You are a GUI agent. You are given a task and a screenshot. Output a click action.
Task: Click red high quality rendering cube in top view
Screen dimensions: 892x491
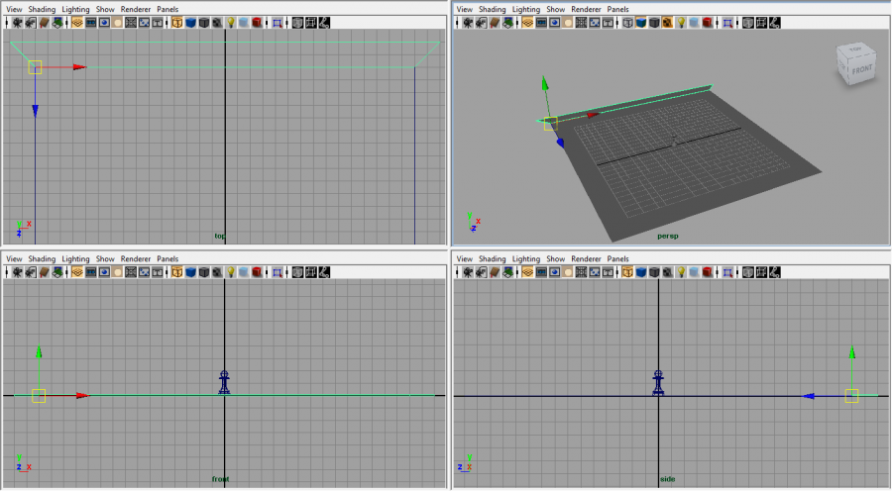257,22
